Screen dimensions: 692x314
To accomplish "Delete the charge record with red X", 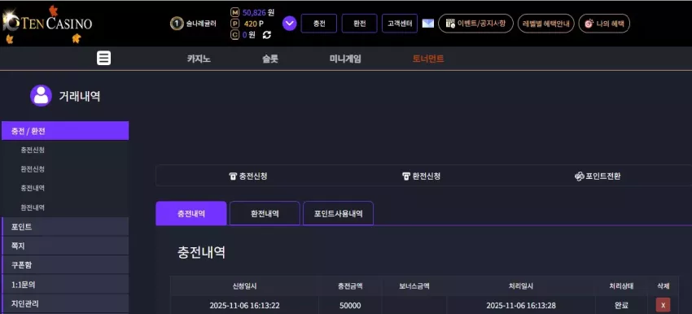I will click(663, 305).
